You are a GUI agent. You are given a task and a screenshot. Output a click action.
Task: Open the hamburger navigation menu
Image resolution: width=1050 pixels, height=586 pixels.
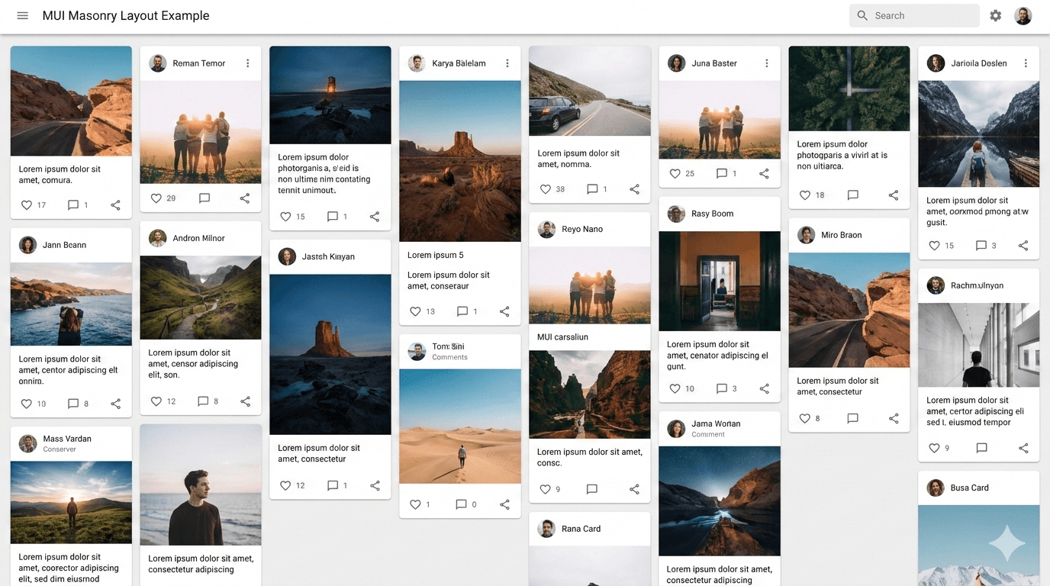pos(22,15)
